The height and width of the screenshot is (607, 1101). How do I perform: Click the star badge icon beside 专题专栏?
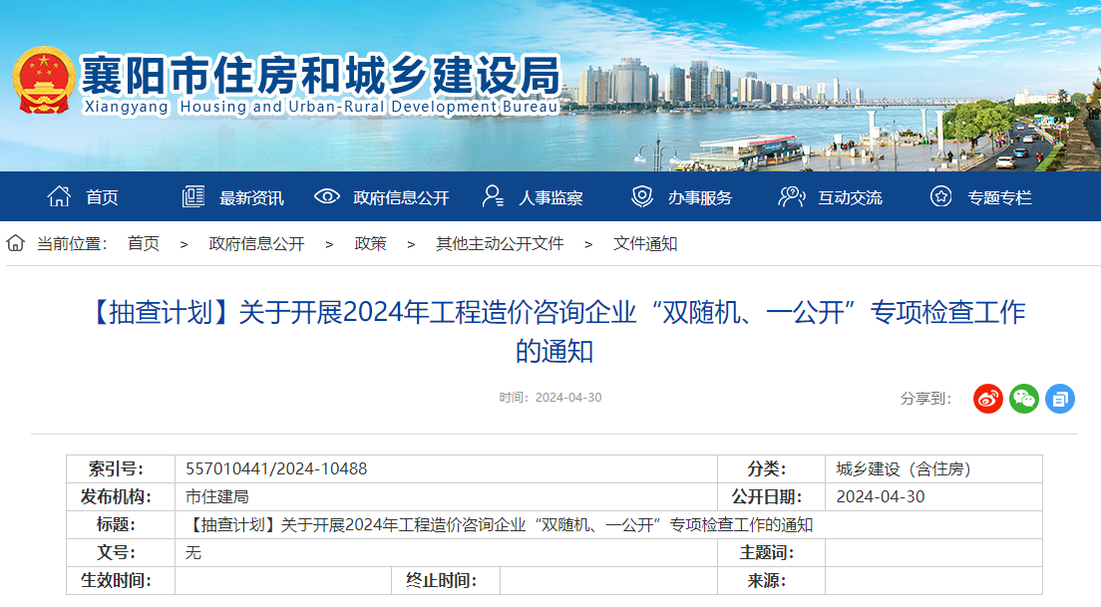point(940,196)
